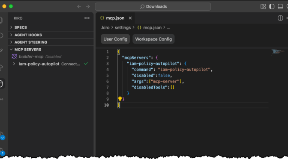288x159 pixels.
Task: Click the settings breadcrumb
Action: pos(123,28)
